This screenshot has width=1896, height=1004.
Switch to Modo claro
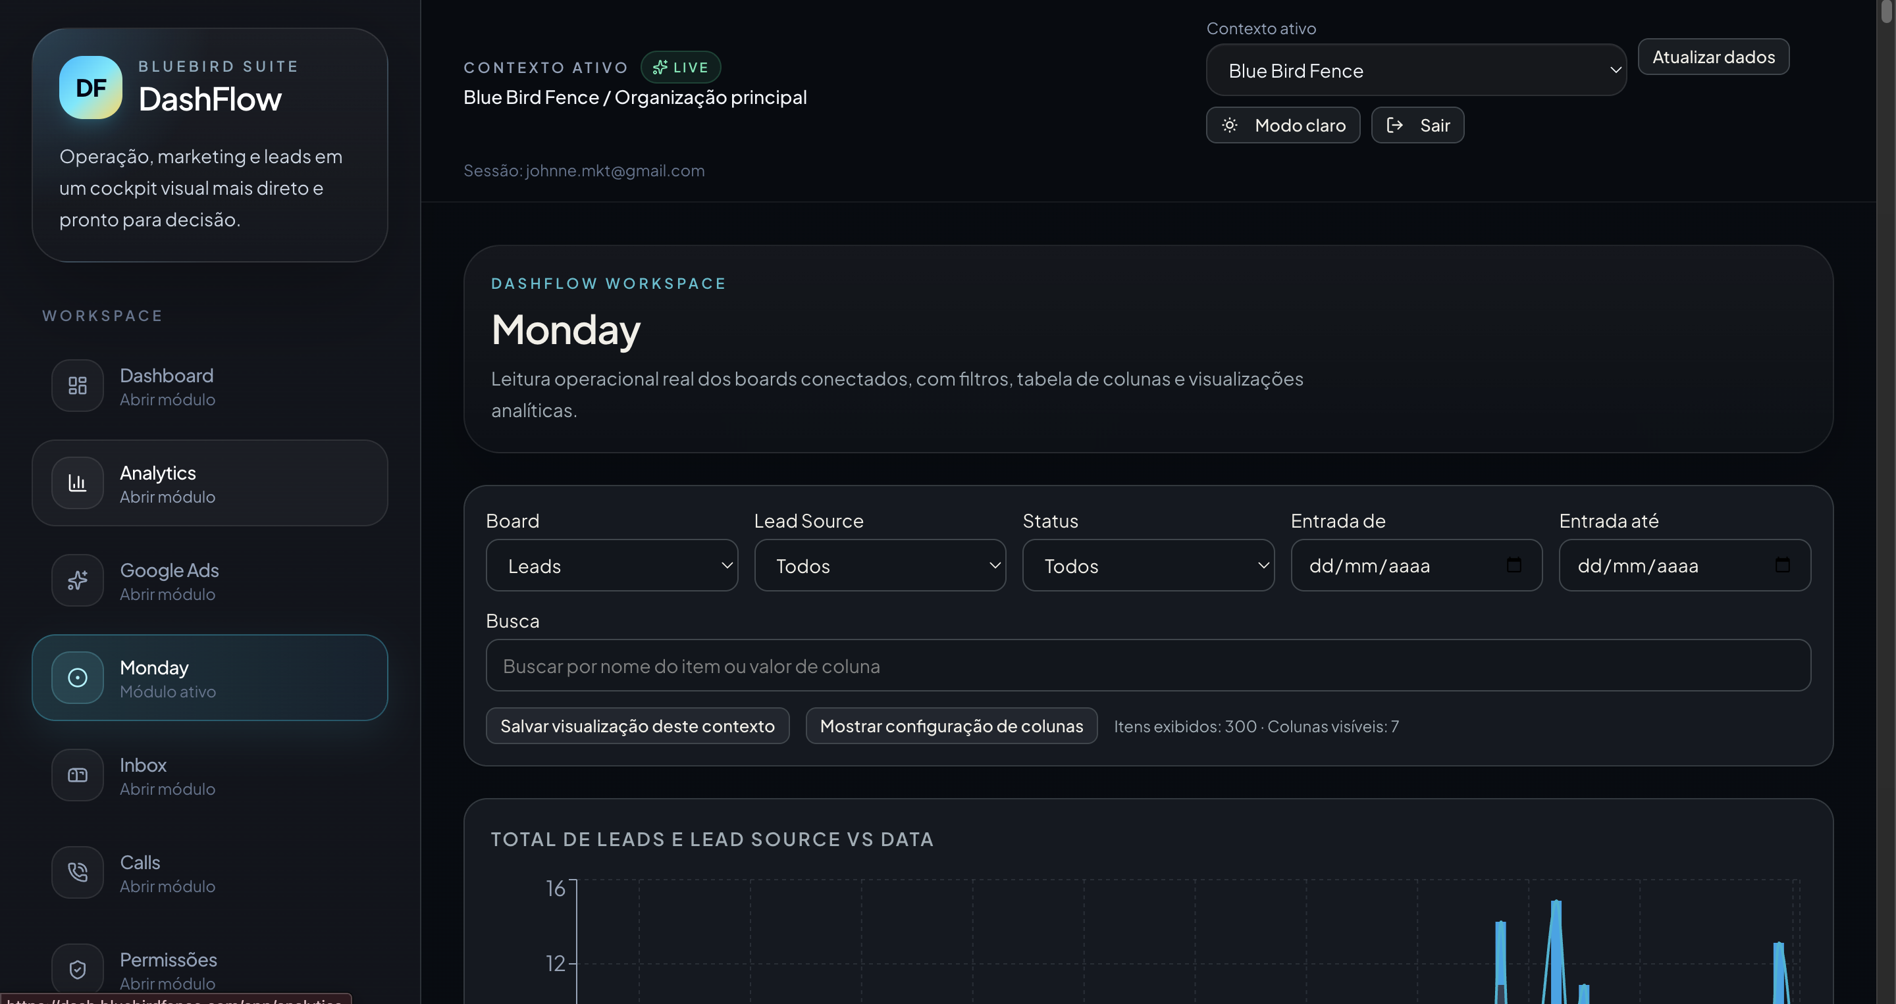pyautogui.click(x=1283, y=125)
